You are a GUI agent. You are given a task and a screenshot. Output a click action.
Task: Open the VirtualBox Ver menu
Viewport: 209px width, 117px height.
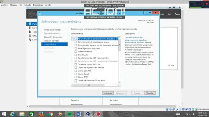pos(21,5)
